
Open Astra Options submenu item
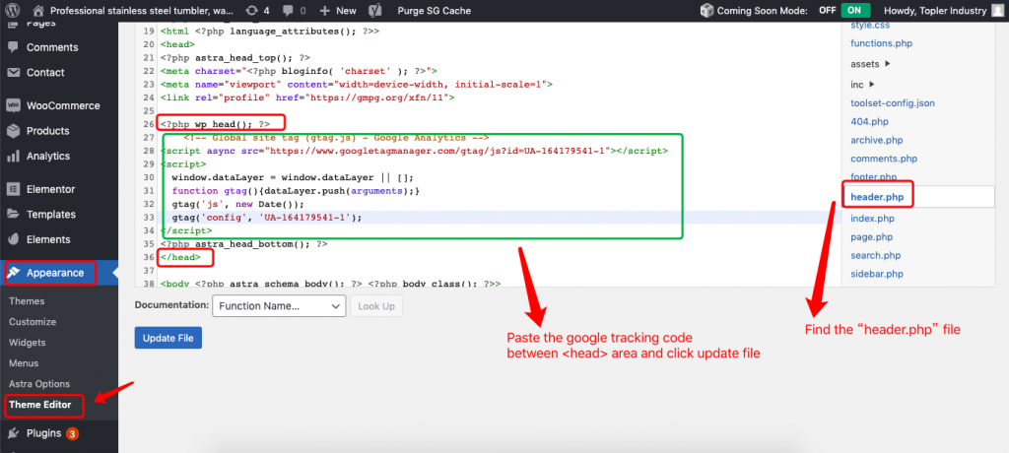pyautogui.click(x=39, y=384)
